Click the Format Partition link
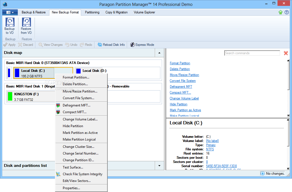This screenshot has width=292, height=192. pos(180,63)
